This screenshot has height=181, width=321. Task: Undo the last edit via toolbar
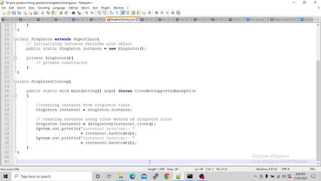(61, 13)
